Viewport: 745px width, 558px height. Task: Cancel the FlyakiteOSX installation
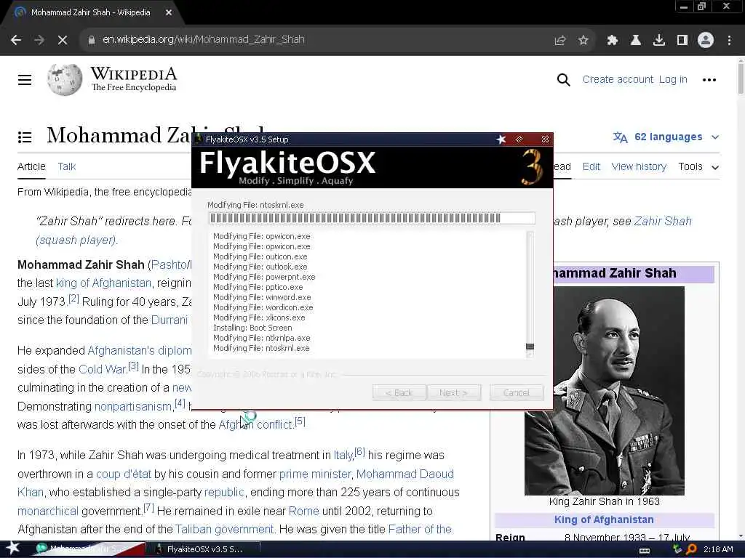517,393
